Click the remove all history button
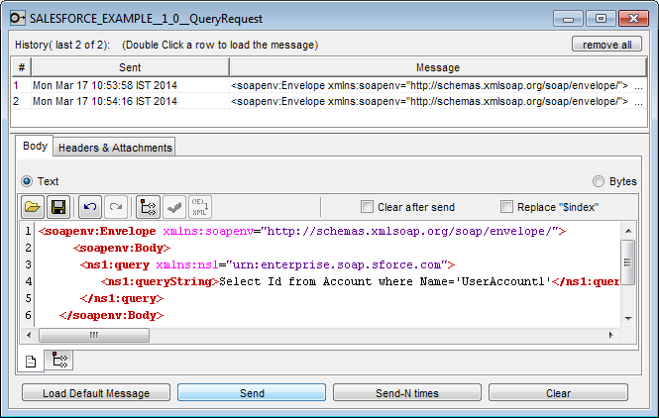 tap(606, 45)
